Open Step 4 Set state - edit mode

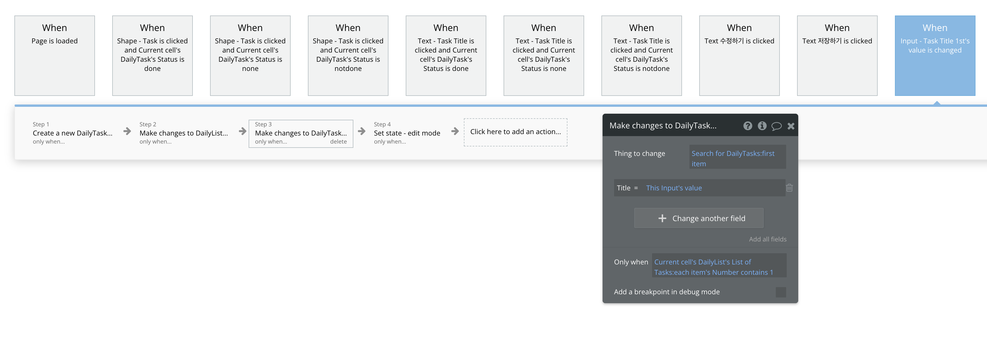[x=407, y=133]
